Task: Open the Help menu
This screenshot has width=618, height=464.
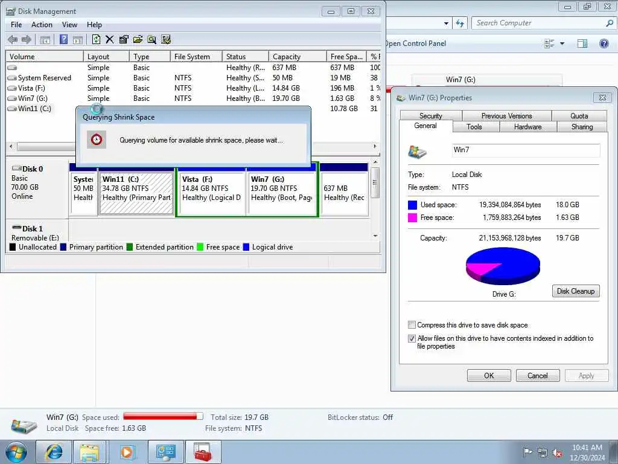Action: (x=94, y=24)
